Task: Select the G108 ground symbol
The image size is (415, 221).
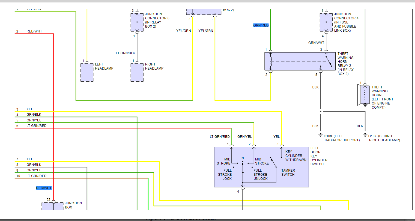Action: (x=321, y=135)
